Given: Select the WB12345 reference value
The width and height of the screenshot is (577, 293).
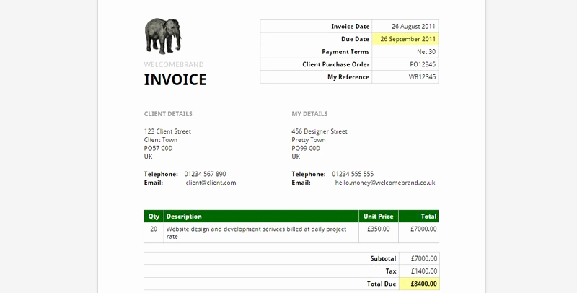Looking at the screenshot, I should coord(422,77).
